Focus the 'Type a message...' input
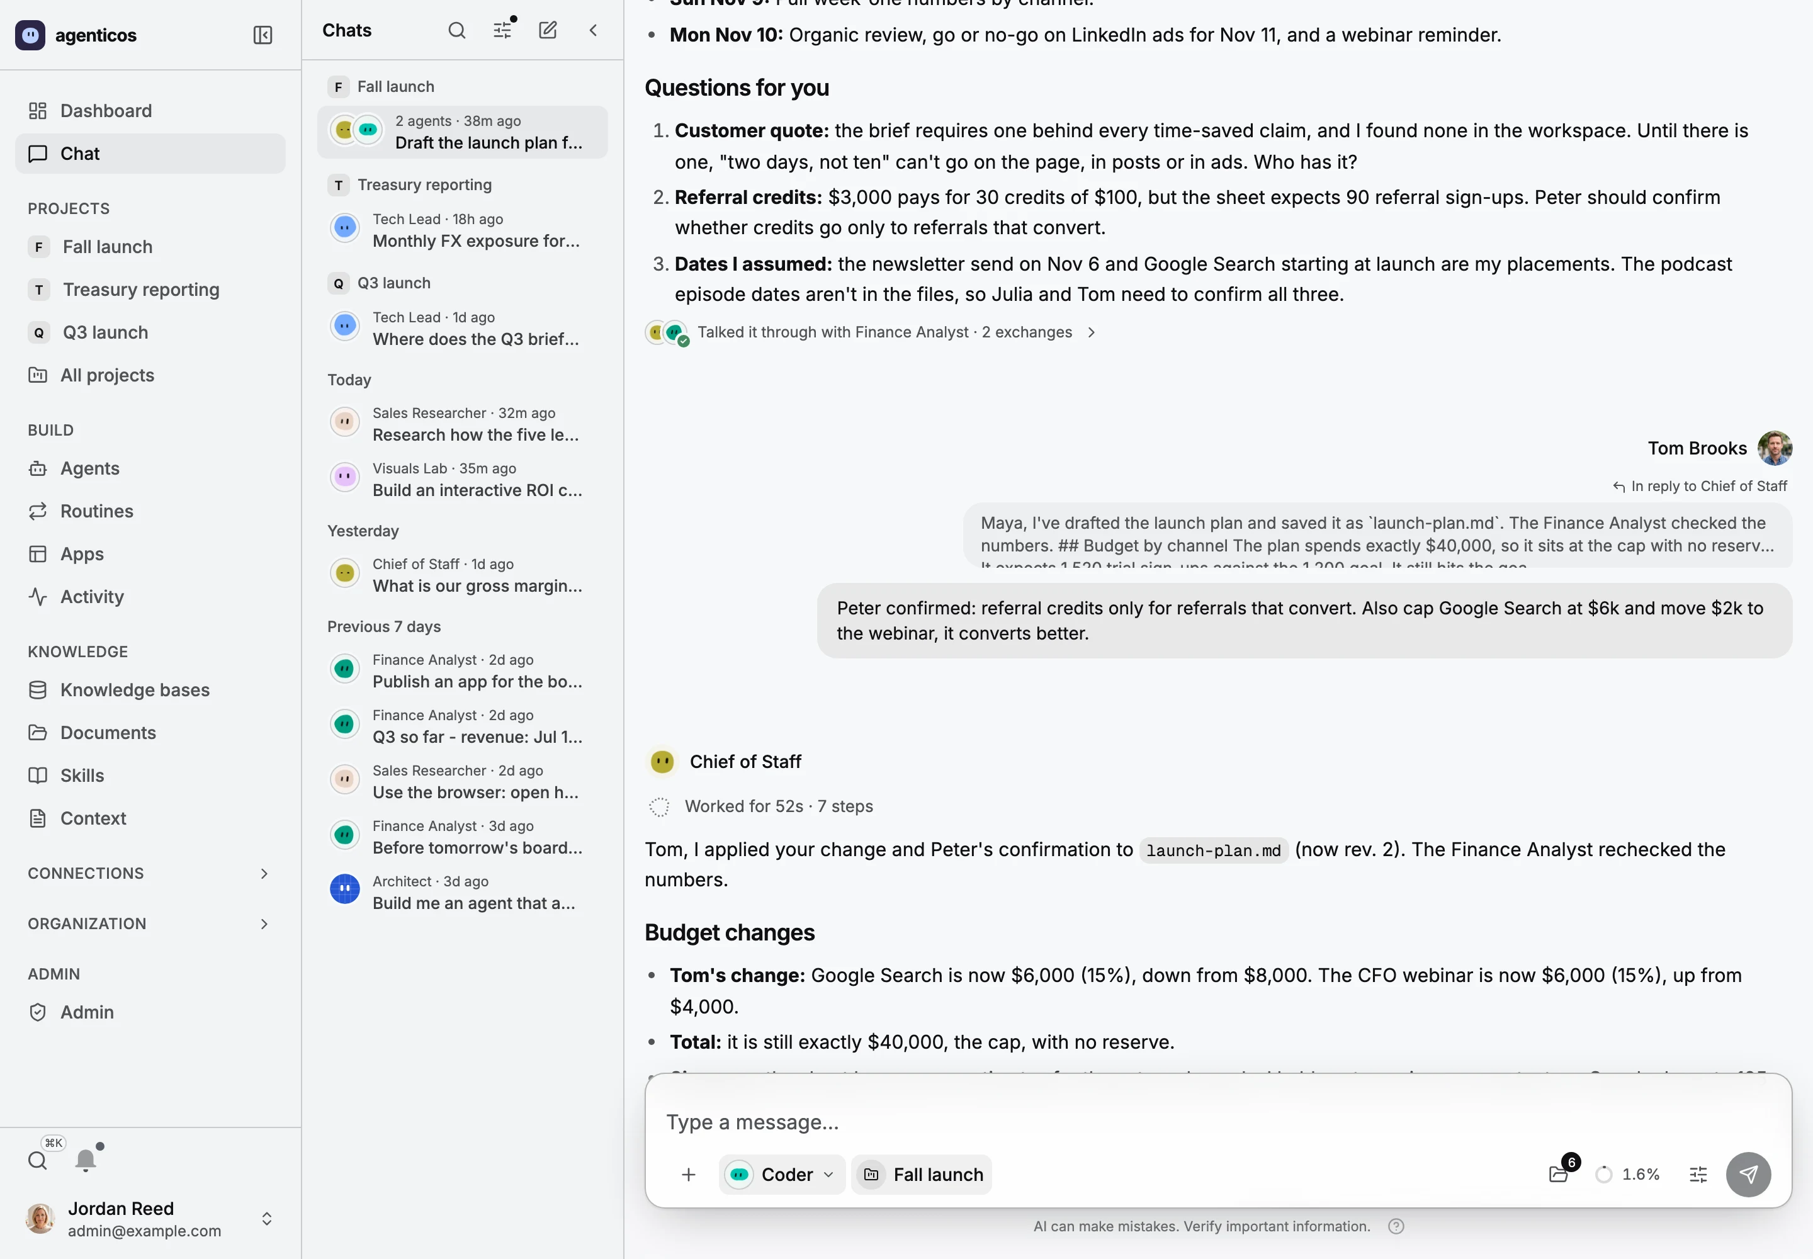 click(x=1217, y=1122)
